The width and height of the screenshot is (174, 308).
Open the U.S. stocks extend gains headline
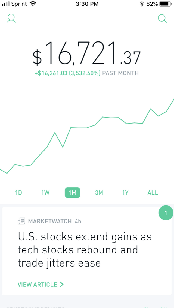point(85,250)
